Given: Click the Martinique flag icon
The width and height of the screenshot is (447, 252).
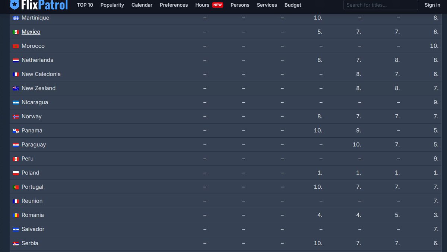Looking at the screenshot, I should [x=16, y=18].
